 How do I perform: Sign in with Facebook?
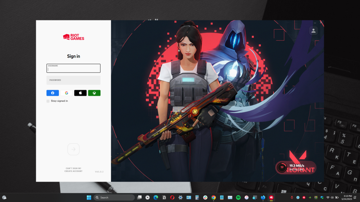point(53,93)
